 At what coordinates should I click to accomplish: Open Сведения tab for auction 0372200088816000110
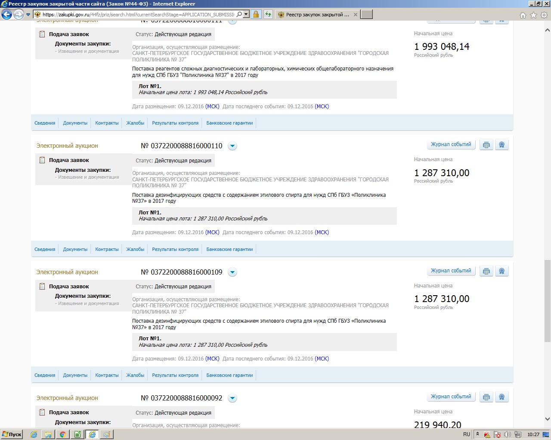[x=45, y=249]
